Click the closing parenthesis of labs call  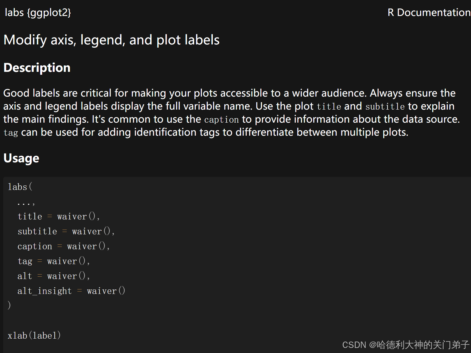pos(9,305)
